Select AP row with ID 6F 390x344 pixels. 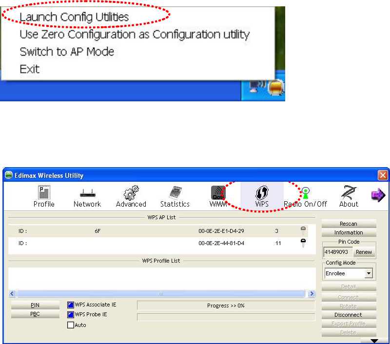click(158, 231)
